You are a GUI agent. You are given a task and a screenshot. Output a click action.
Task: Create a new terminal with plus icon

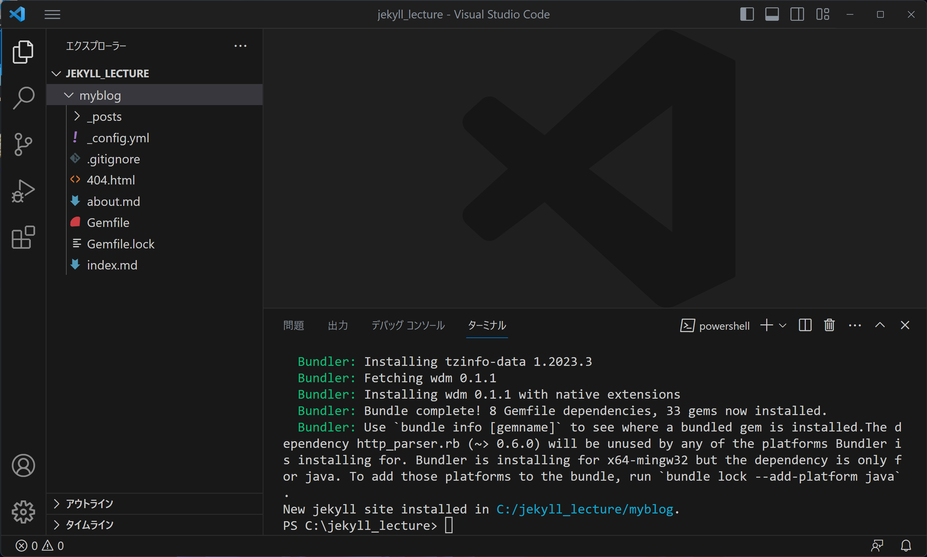[x=766, y=325]
